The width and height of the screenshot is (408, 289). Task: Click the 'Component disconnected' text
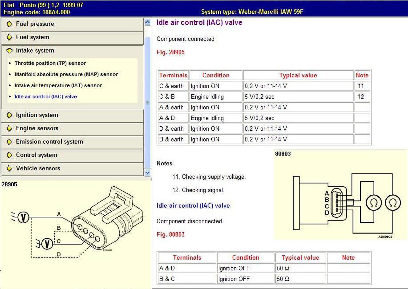click(x=189, y=221)
